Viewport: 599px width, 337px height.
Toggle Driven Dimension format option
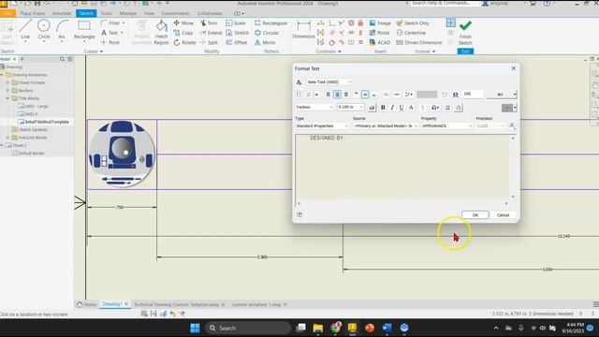tap(419, 42)
